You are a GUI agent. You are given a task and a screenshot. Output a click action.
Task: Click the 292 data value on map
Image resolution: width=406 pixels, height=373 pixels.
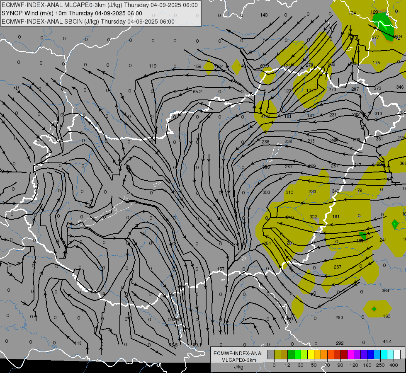click(340, 343)
